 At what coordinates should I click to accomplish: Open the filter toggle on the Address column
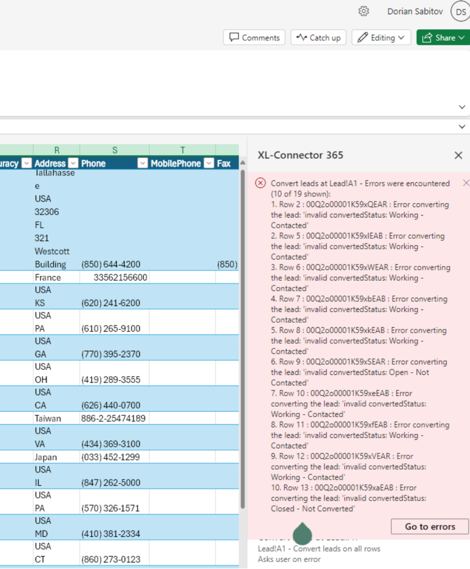click(x=73, y=163)
